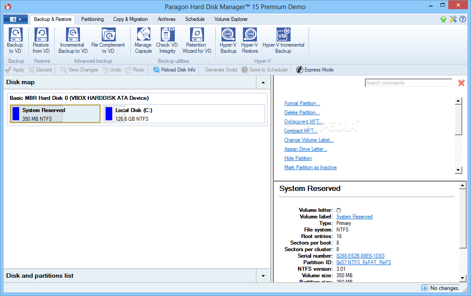Screen dimensions: 471x296
Task: Open settings tools icon
Action: coord(453,19)
